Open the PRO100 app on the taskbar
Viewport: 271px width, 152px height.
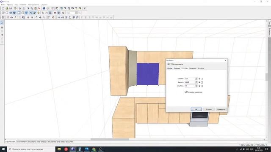point(73,149)
